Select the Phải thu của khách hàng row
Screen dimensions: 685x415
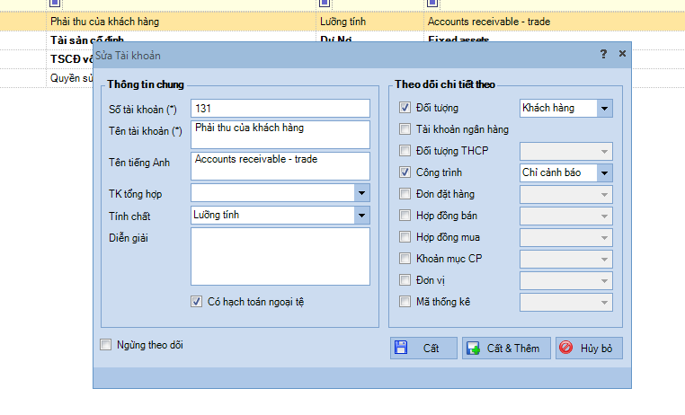(180, 20)
